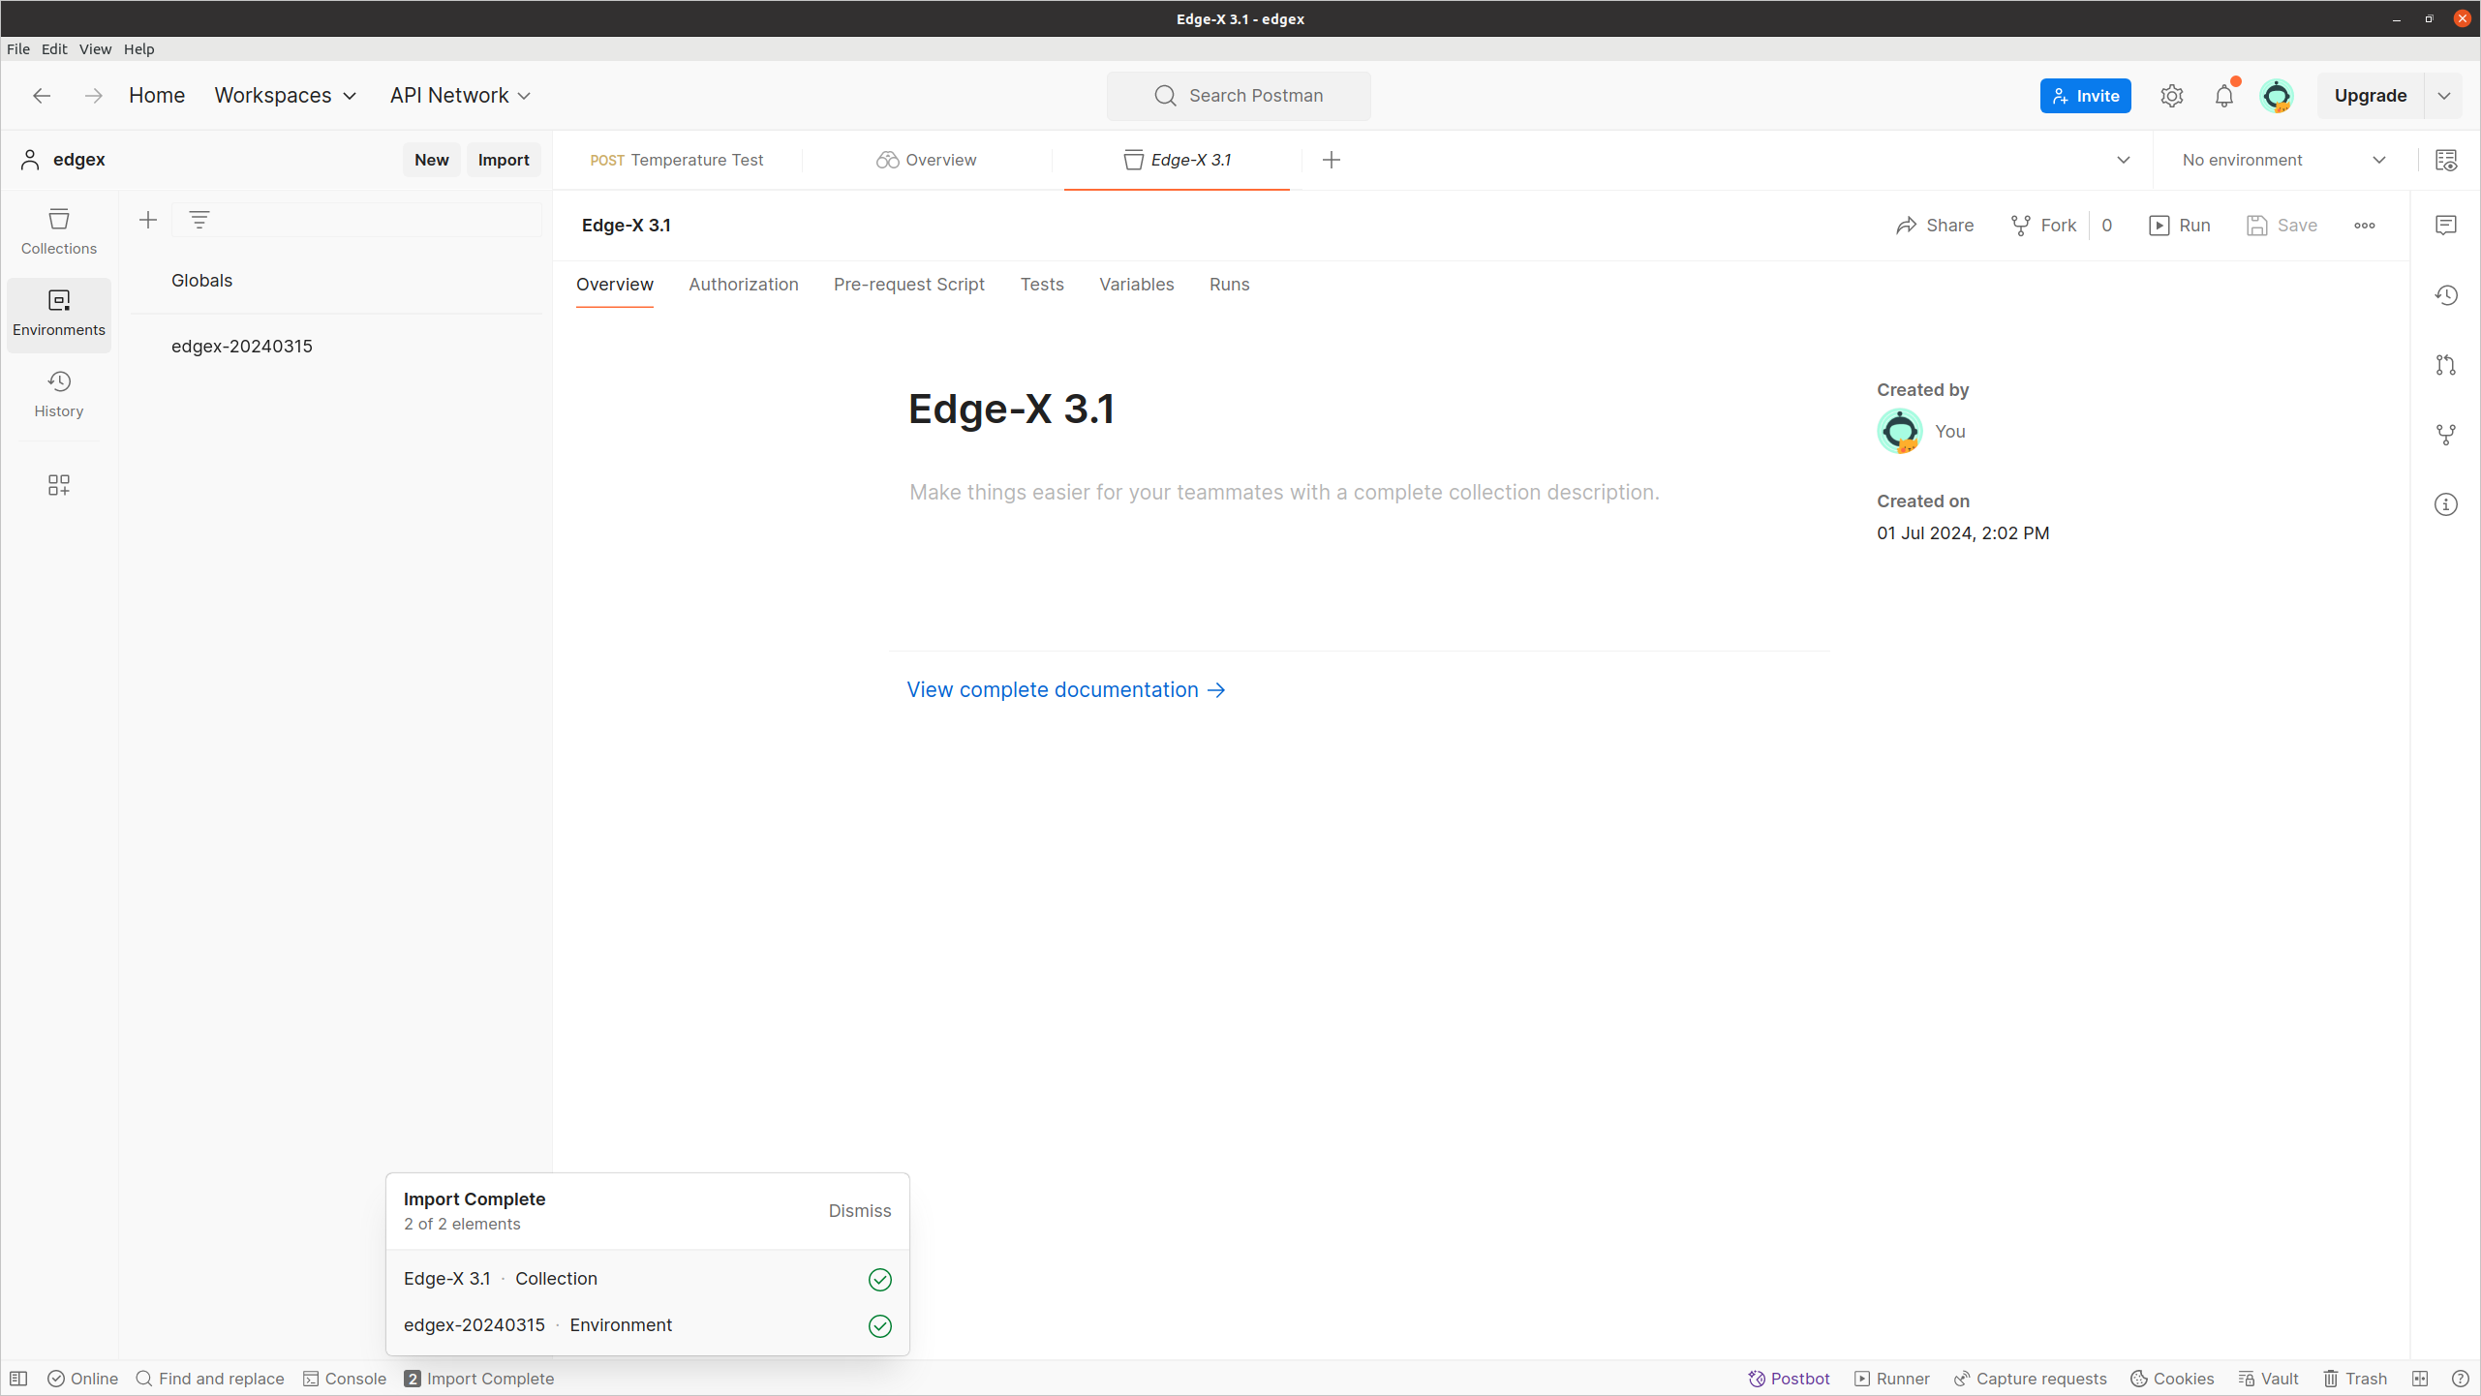The height and width of the screenshot is (1396, 2481).
Task: Open the Tests tab
Action: click(1042, 285)
